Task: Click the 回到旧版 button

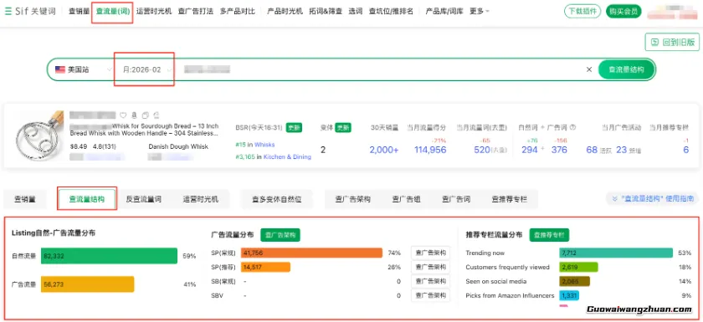Action: coord(672,42)
